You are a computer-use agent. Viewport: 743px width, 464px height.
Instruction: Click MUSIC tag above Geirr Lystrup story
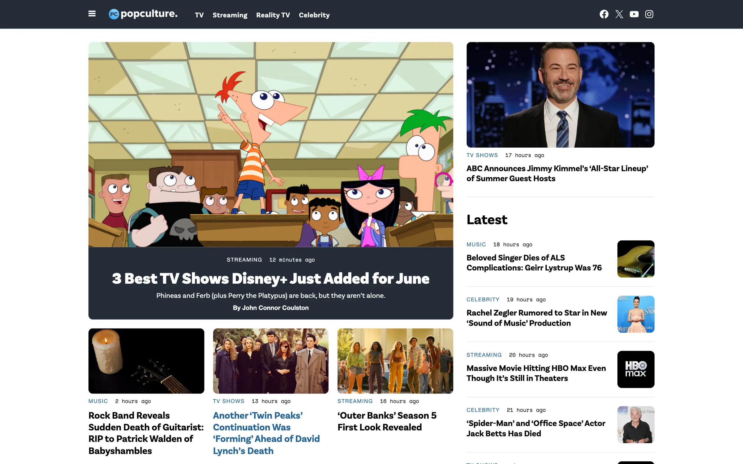point(476,245)
